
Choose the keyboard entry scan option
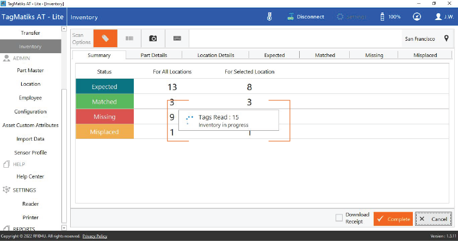click(x=177, y=39)
